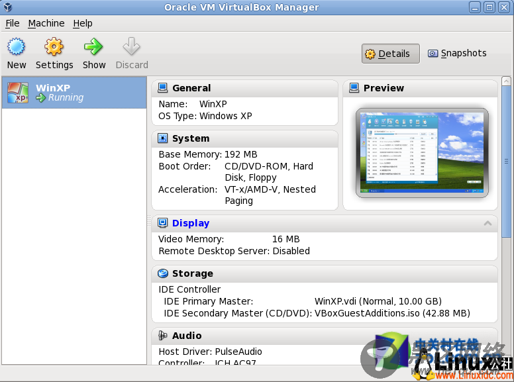Click the 'Acceleration:' label
Screen dimensions: 514x382
pos(188,189)
